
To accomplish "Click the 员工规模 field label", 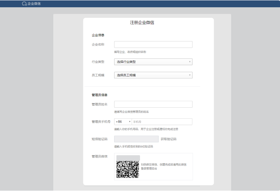I will 98,75.
